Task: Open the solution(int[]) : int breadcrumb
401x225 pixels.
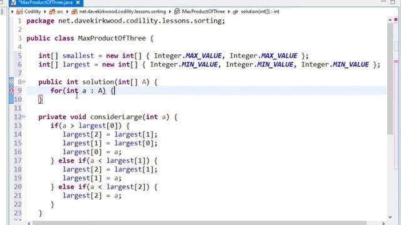Action: click(x=260, y=11)
